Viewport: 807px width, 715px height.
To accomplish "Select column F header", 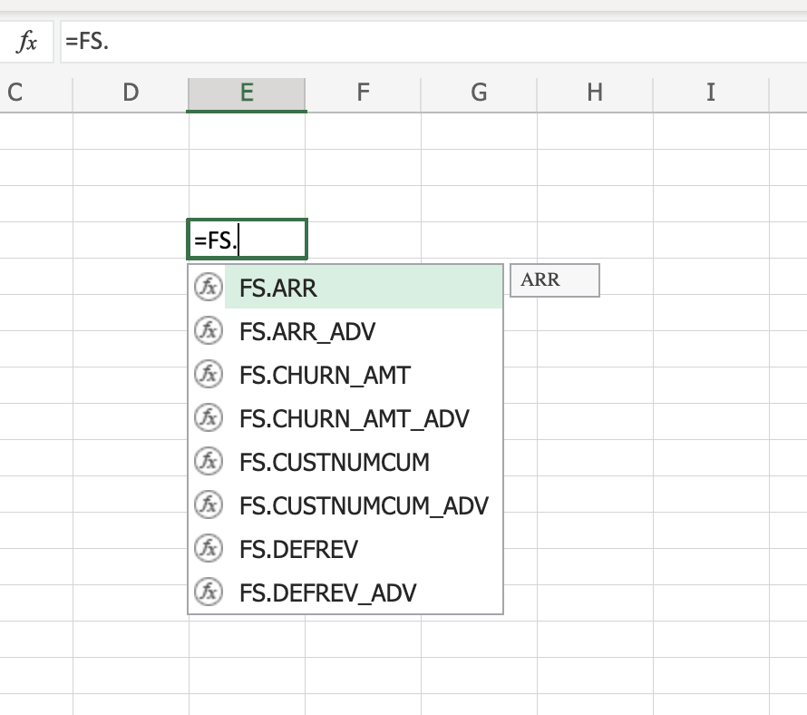I will point(364,93).
